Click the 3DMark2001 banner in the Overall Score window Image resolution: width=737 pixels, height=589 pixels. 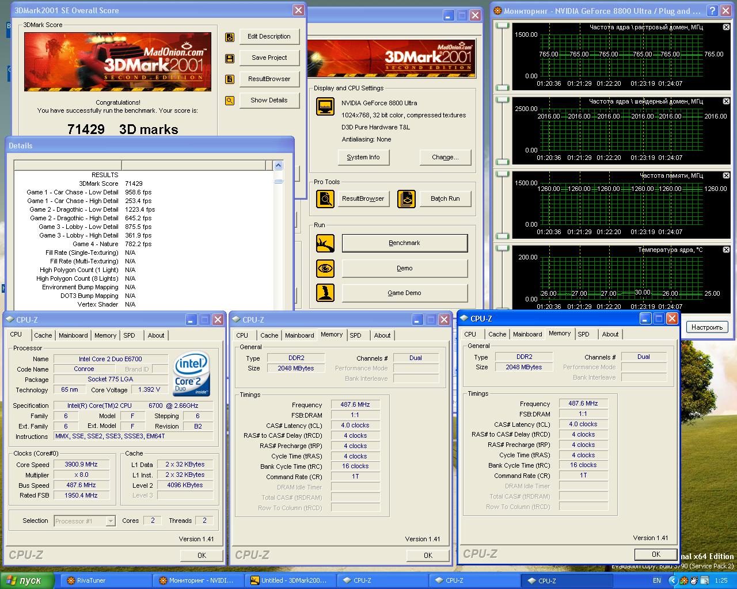(117, 62)
